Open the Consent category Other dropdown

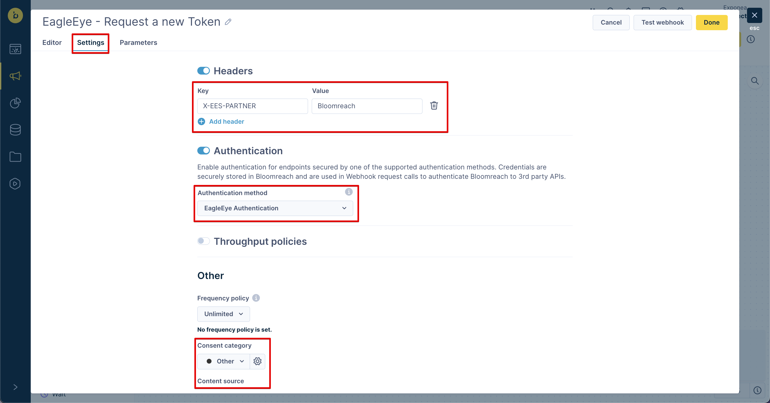224,361
